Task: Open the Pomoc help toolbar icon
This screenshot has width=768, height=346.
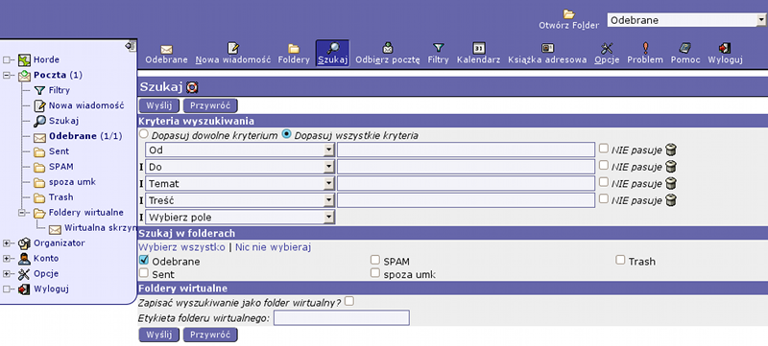Action: (x=684, y=48)
